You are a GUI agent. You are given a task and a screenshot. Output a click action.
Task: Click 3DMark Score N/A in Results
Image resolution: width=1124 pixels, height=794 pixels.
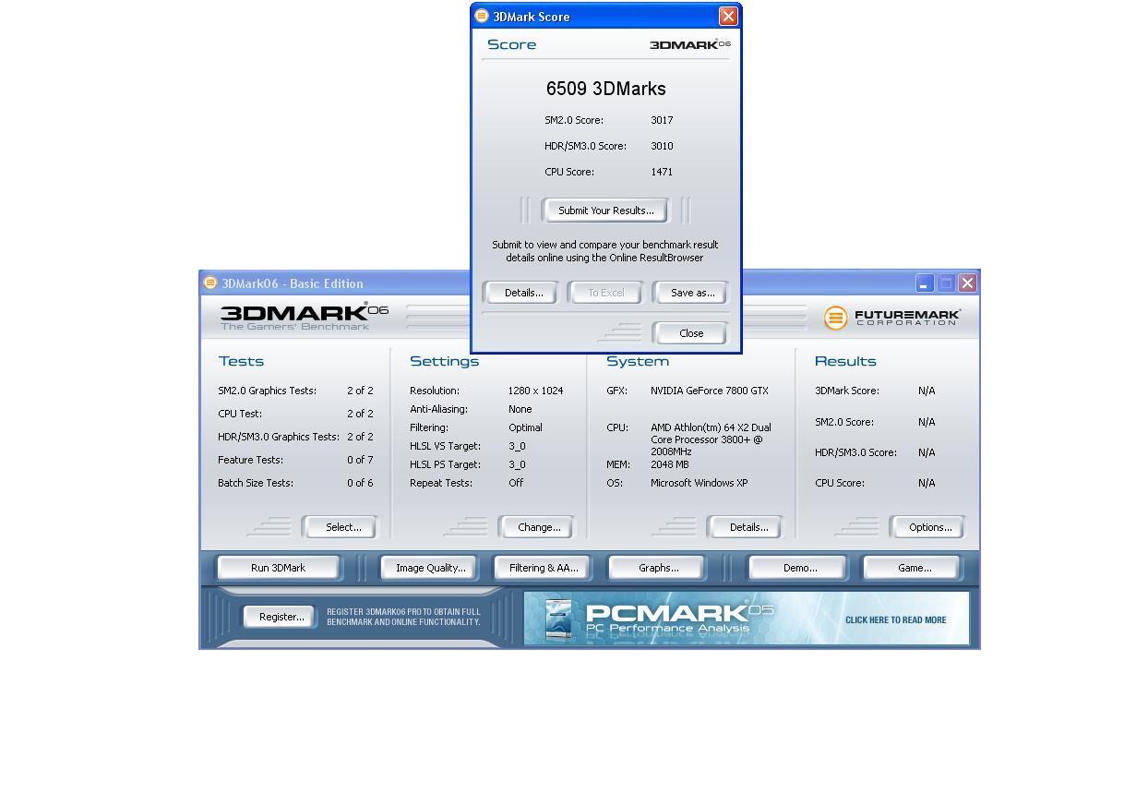[x=927, y=391]
